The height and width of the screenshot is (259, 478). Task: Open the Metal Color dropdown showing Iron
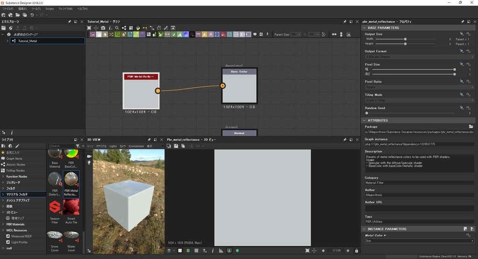tap(419, 241)
